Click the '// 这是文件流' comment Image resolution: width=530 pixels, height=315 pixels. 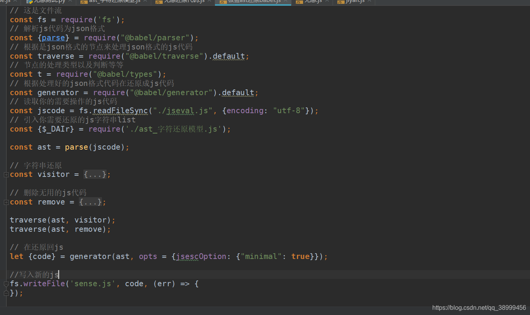36,10
